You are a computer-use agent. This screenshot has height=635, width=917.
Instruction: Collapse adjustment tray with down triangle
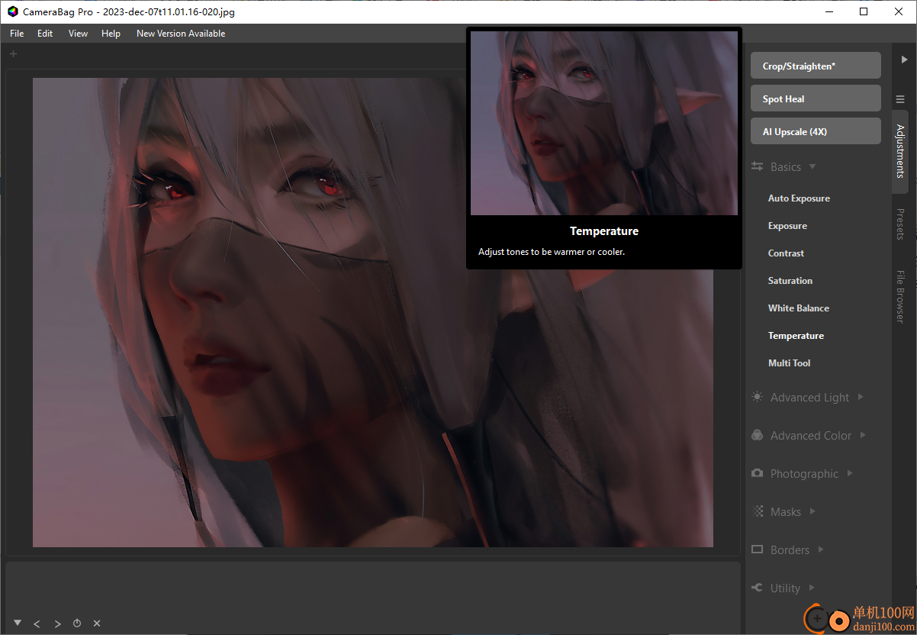[x=17, y=623]
